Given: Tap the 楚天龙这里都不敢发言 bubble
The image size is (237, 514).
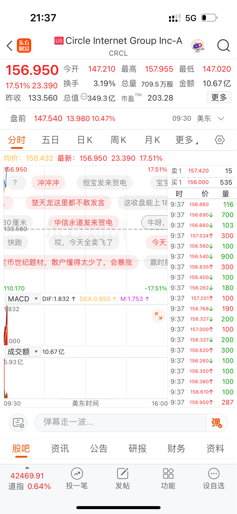Looking at the screenshot, I should coord(68,203).
